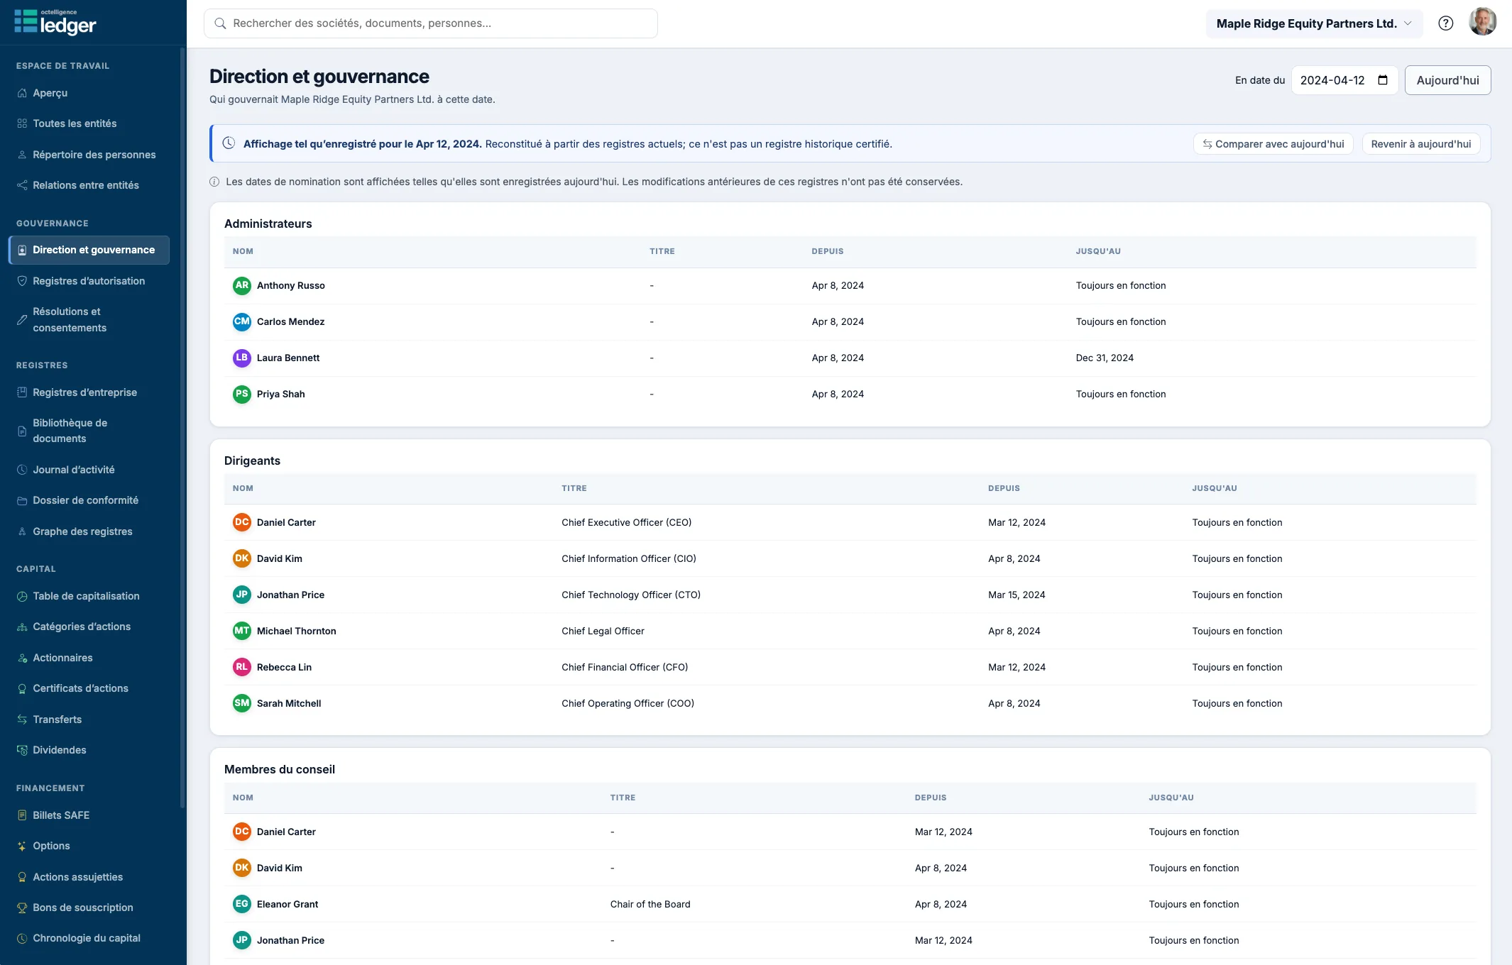Click Sarah Mitchell's SM avatar badge
1512x965 pixels.
pyautogui.click(x=242, y=703)
